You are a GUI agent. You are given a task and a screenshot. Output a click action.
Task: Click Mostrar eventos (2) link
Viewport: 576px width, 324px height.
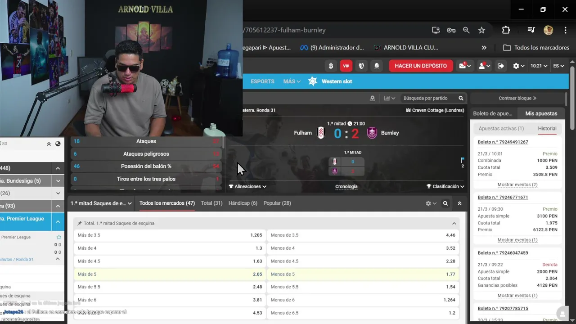[x=517, y=185]
